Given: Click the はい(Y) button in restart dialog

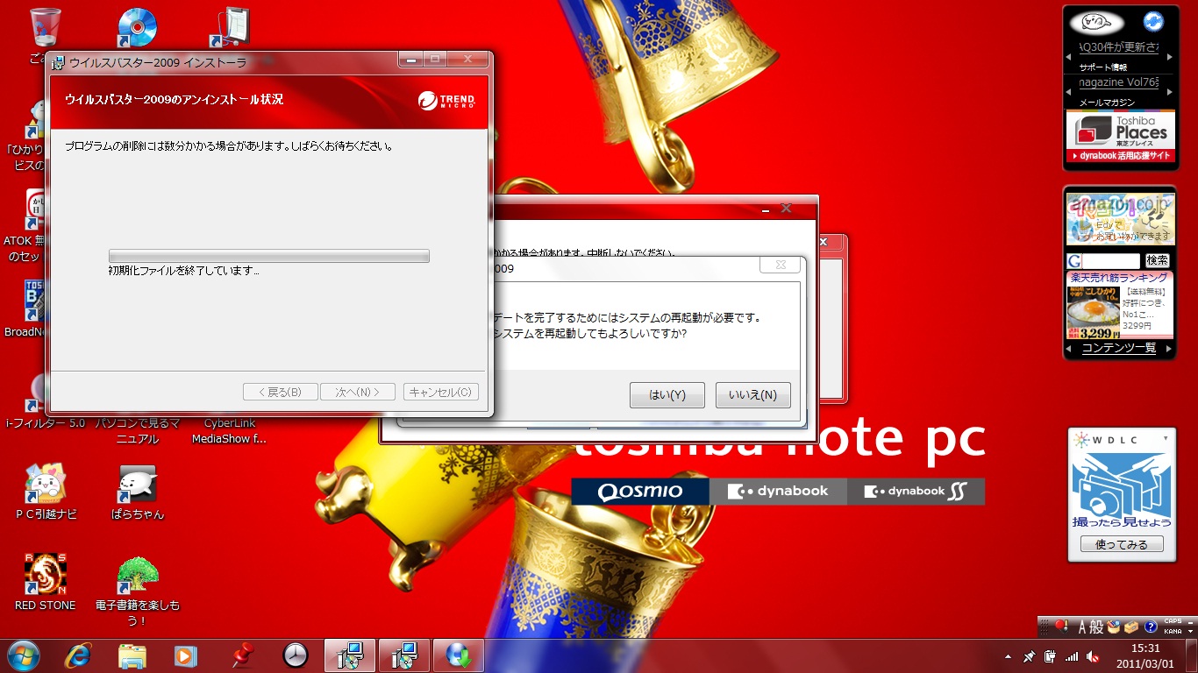Looking at the screenshot, I should click(x=667, y=395).
